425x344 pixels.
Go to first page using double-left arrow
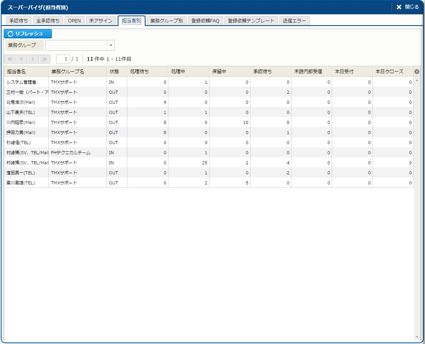pyautogui.click(x=10, y=59)
